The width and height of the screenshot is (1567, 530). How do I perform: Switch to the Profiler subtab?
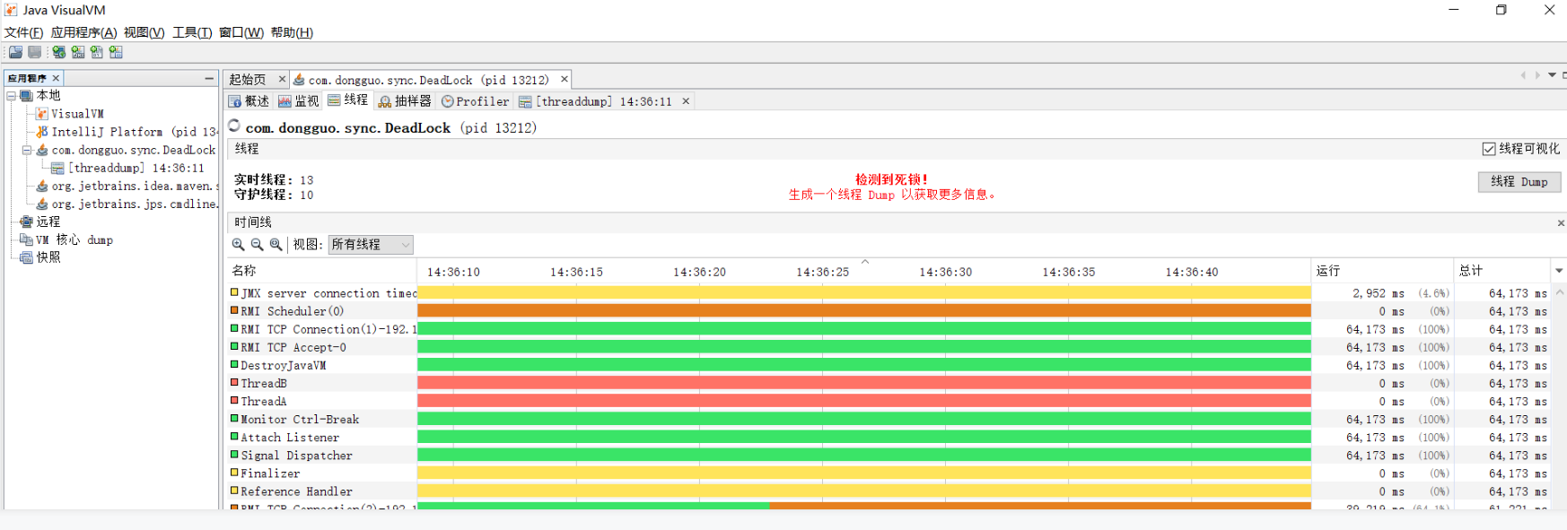(475, 101)
